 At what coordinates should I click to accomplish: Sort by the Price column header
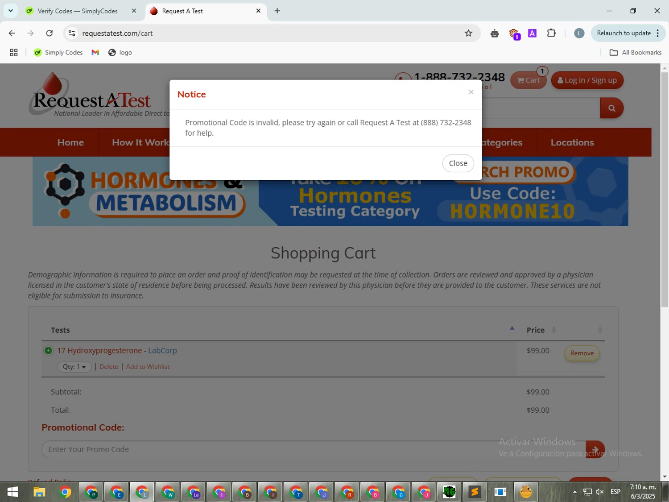tap(535, 330)
